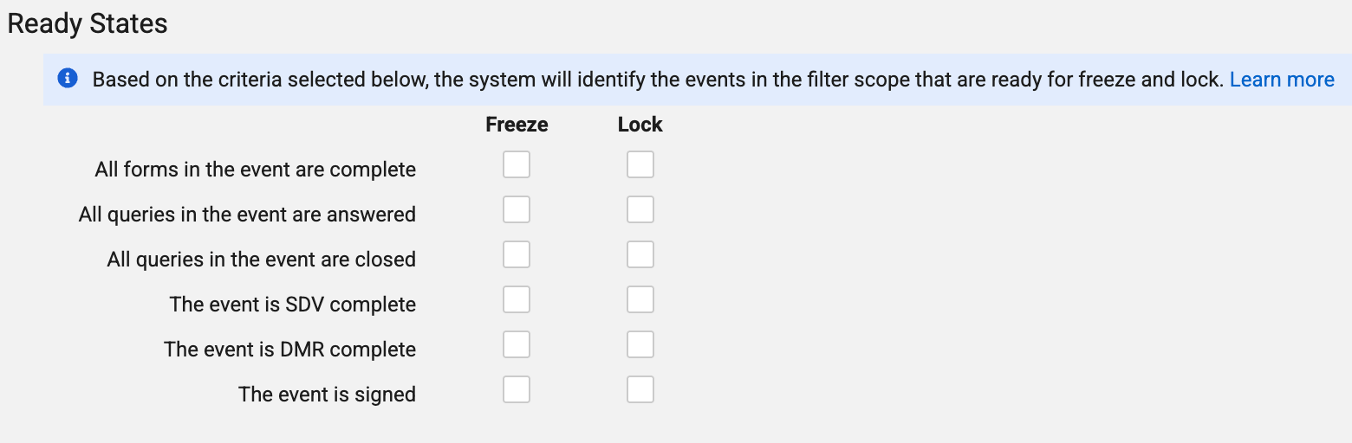Click the 'All forms in the event are complete' label

coord(256,170)
